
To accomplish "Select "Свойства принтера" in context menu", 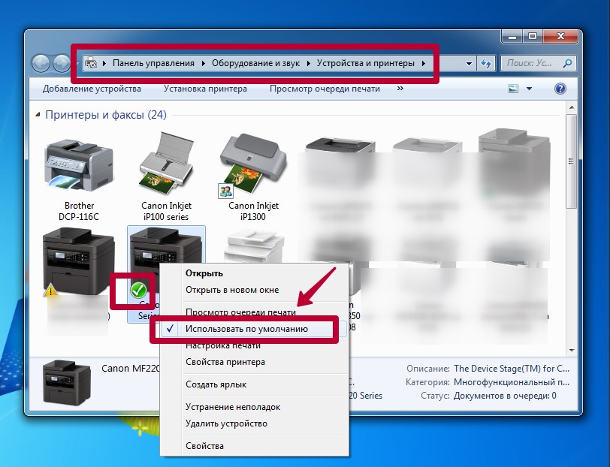I will (x=225, y=362).
